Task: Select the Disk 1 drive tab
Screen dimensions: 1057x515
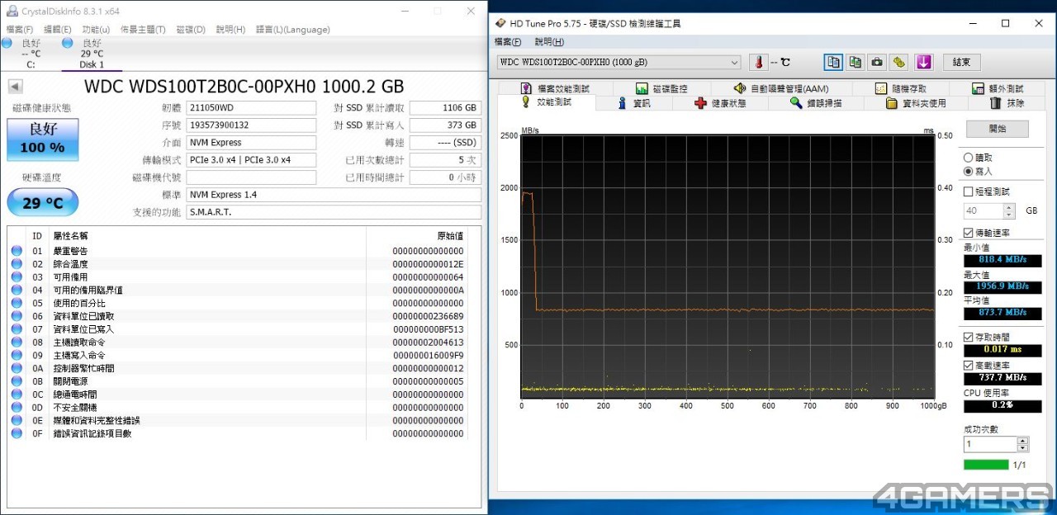Action: pos(92,54)
